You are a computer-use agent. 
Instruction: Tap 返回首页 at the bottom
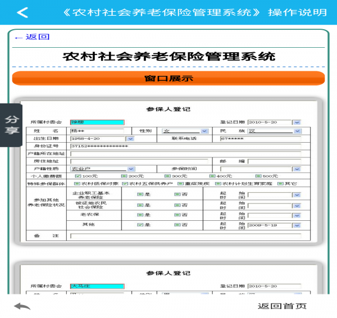[x=282, y=306]
